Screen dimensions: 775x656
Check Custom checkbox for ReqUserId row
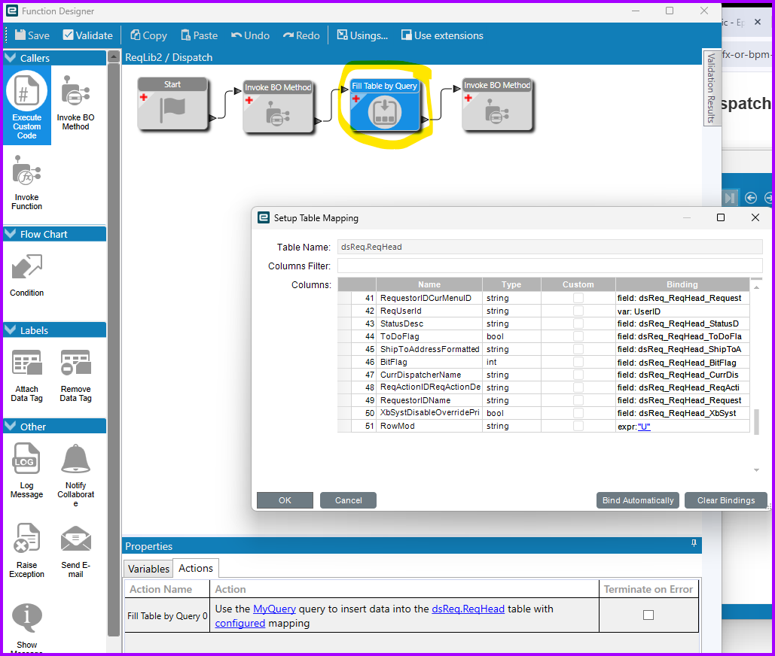coord(578,311)
